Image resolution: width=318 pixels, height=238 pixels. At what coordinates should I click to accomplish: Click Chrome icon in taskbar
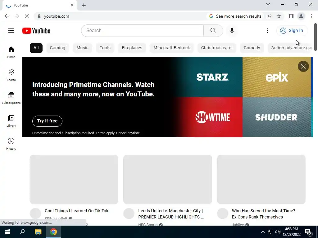53,232
